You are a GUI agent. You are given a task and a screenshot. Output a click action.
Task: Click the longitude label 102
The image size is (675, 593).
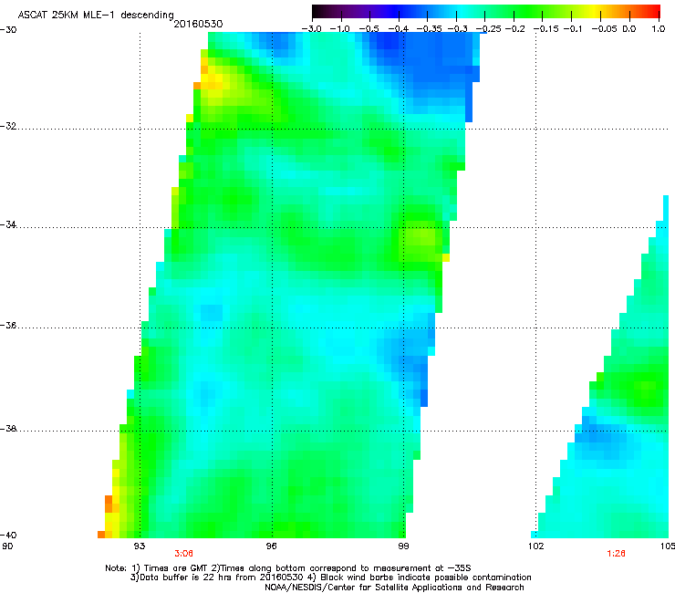535,546
